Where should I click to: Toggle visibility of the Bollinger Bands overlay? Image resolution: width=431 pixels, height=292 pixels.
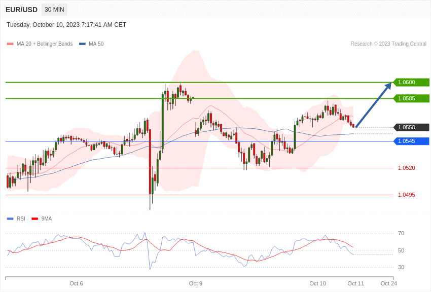coord(9,44)
